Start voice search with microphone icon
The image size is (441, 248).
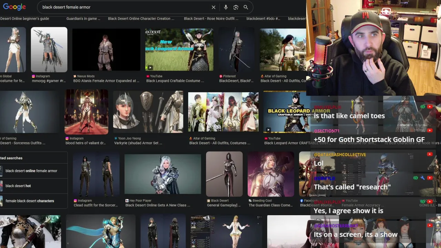coord(226,7)
